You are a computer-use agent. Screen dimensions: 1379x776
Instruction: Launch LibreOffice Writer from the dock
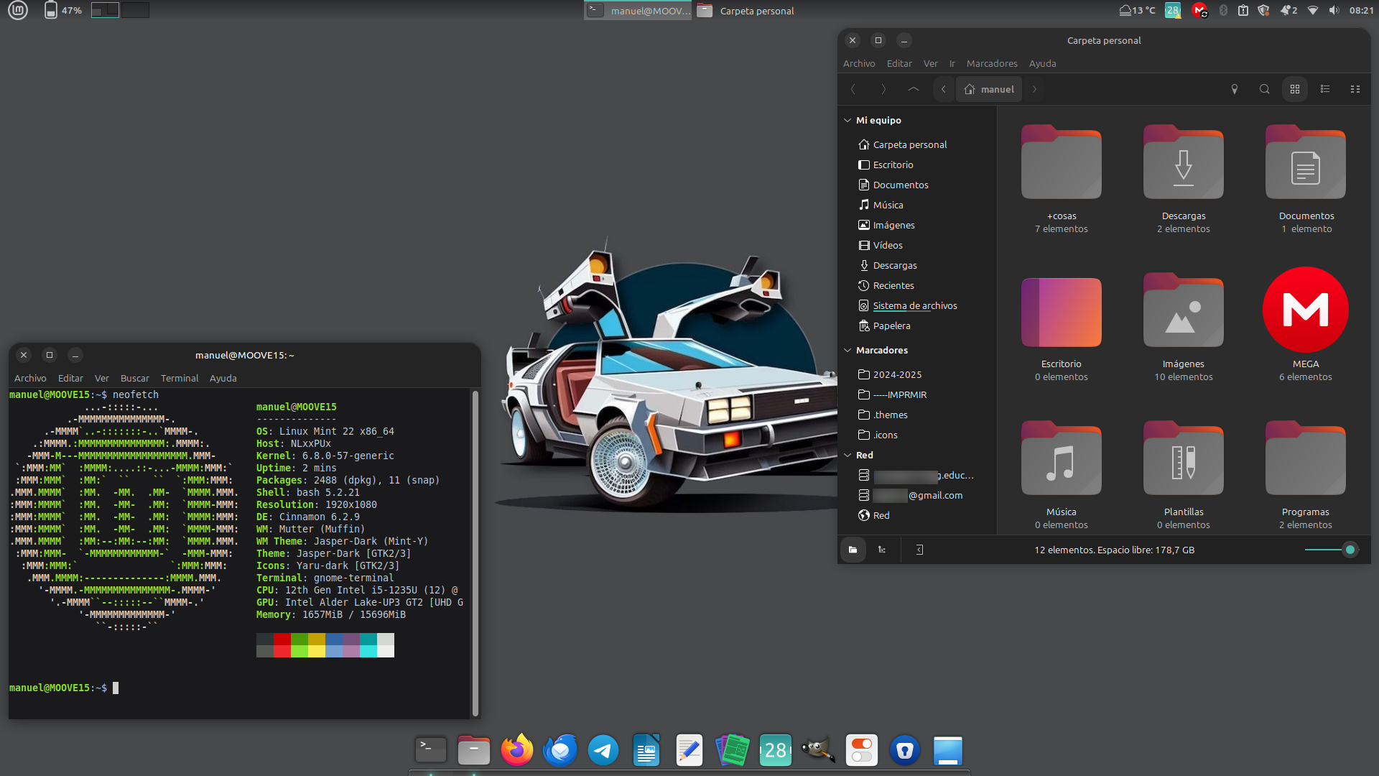(646, 751)
